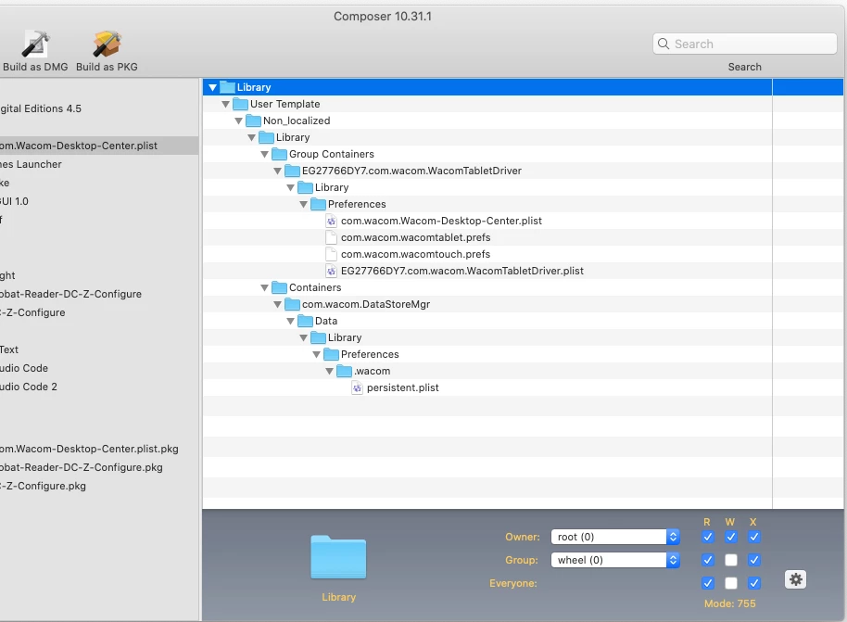Select the User Template folder icon
847x622 pixels.
240,104
